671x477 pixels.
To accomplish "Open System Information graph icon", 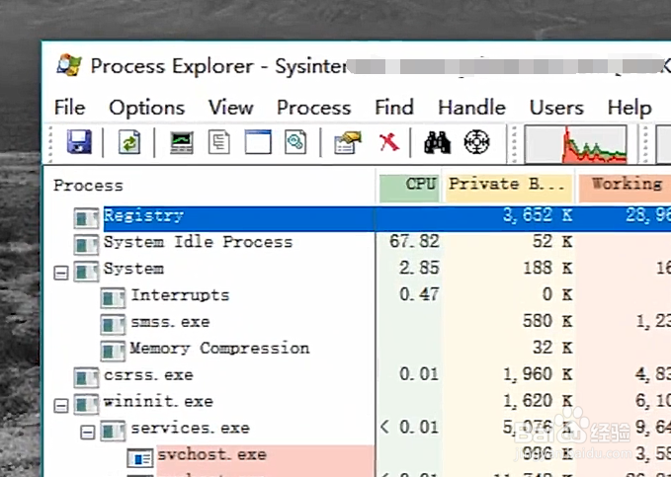I will tap(182, 142).
